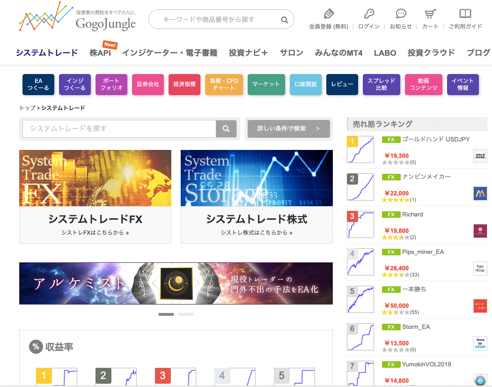Screen dimensions: 492x387
Task: Click the ログイン text link
Action: click(x=369, y=27)
